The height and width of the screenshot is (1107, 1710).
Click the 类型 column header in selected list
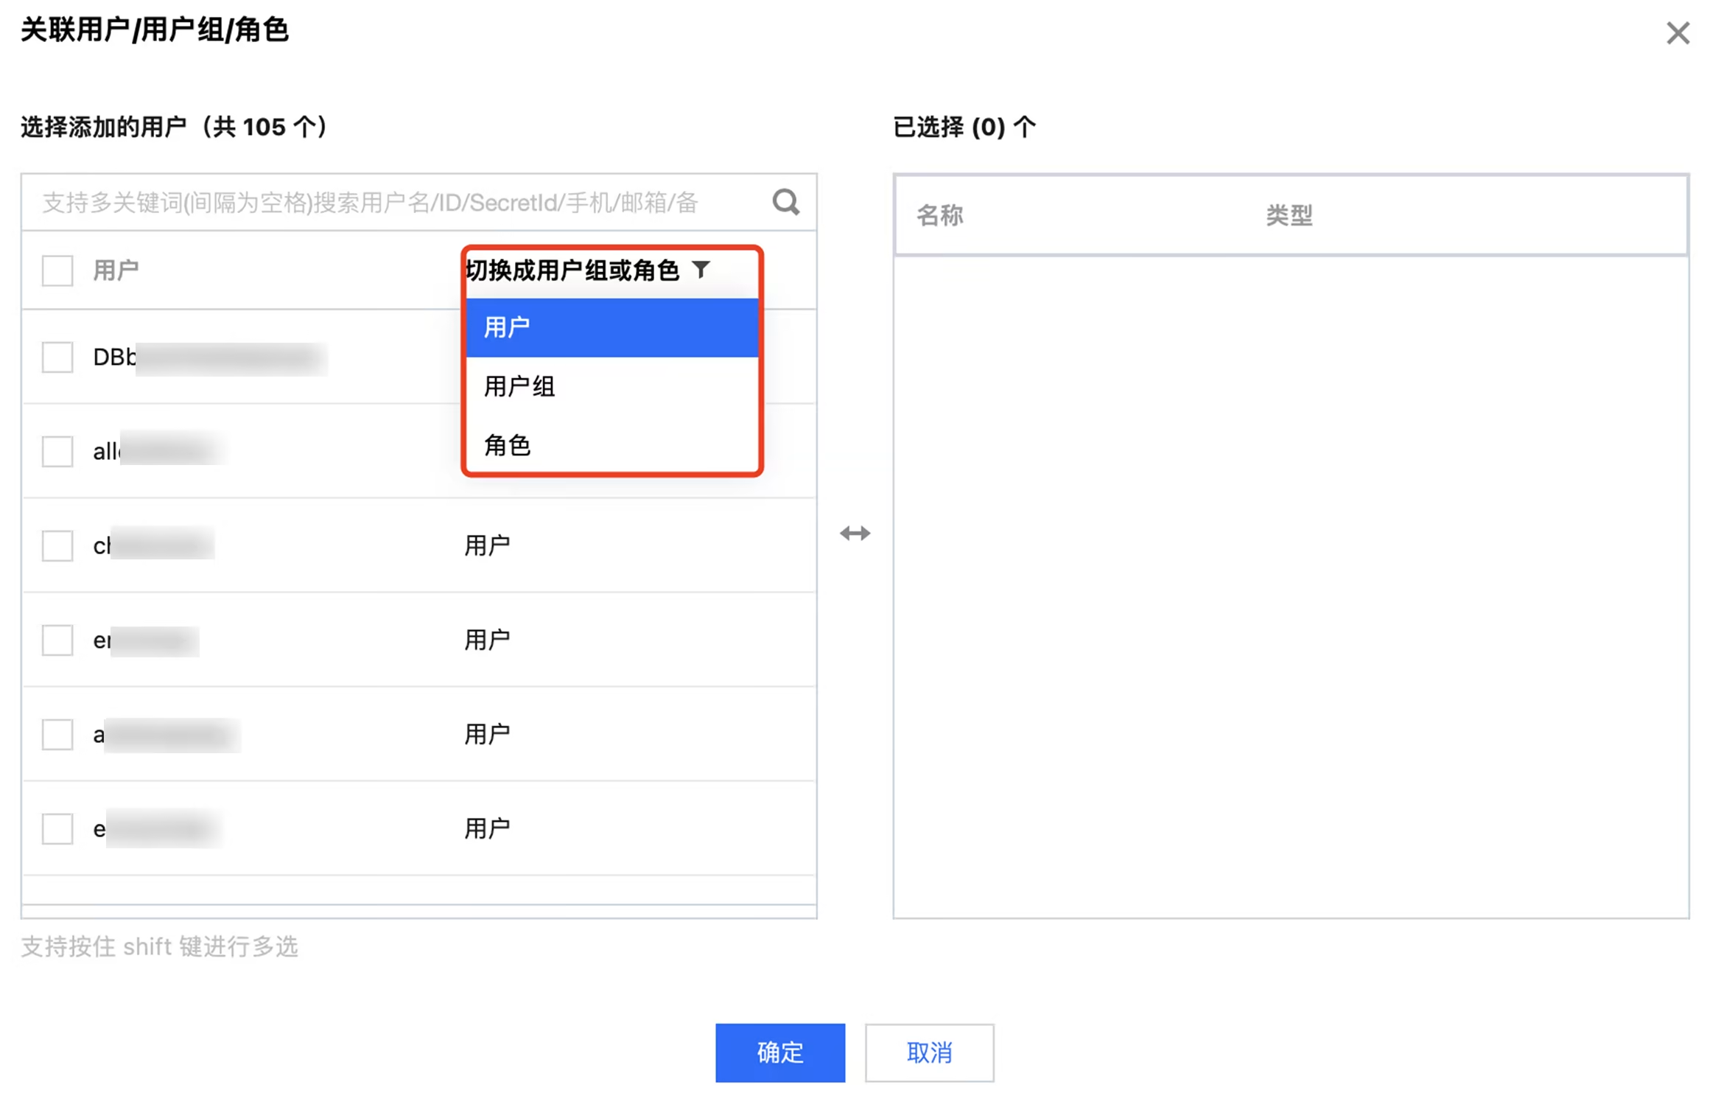click(x=1289, y=216)
